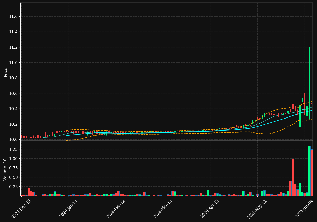Click the 2026-Jun-09 date label
Screen dimensions: 317x222
[x=305, y=209]
